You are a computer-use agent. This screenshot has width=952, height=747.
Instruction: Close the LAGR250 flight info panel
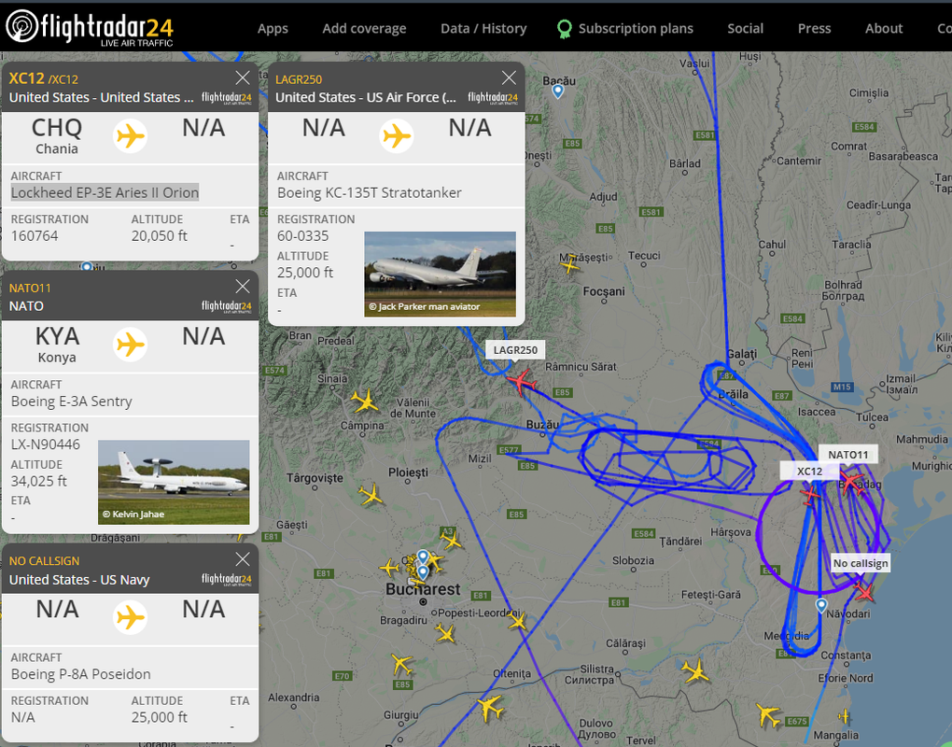click(x=509, y=78)
